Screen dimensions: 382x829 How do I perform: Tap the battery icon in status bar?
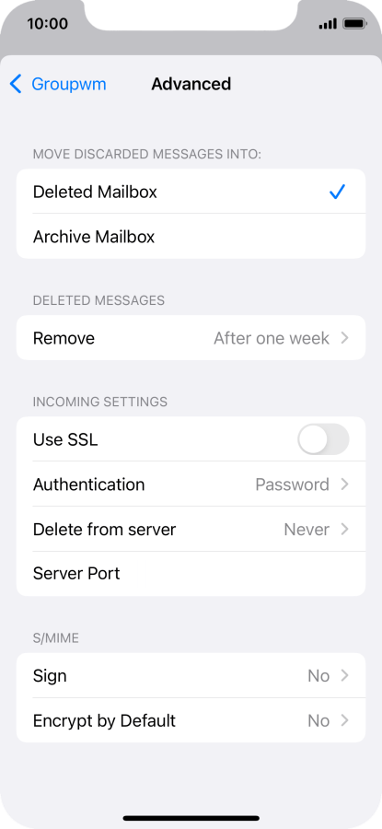click(x=354, y=24)
